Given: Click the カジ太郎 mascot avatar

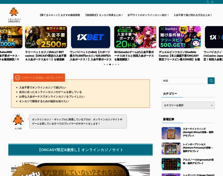Looking at the screenshot, I should [x=18, y=120].
